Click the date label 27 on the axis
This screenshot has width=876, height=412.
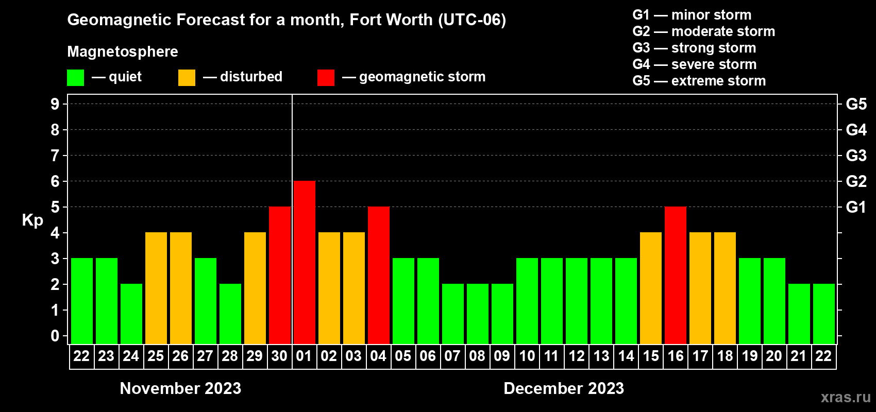coord(205,356)
